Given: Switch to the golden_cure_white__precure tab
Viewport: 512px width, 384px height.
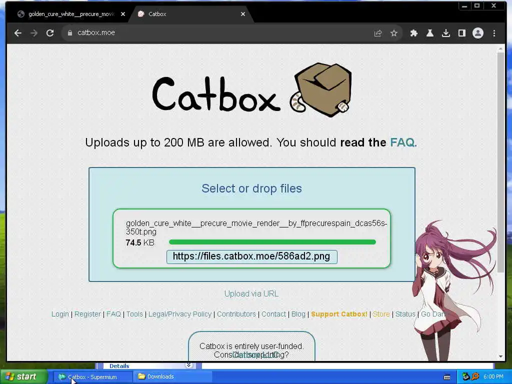Looking at the screenshot, I should [x=71, y=14].
